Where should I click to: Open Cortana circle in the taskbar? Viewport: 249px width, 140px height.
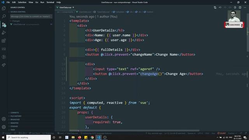[54, 137]
